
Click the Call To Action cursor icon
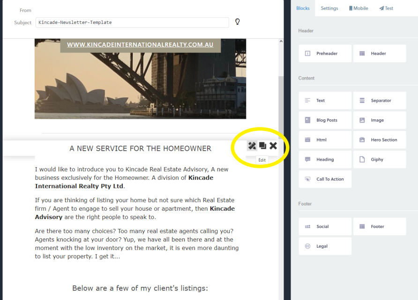307,179
